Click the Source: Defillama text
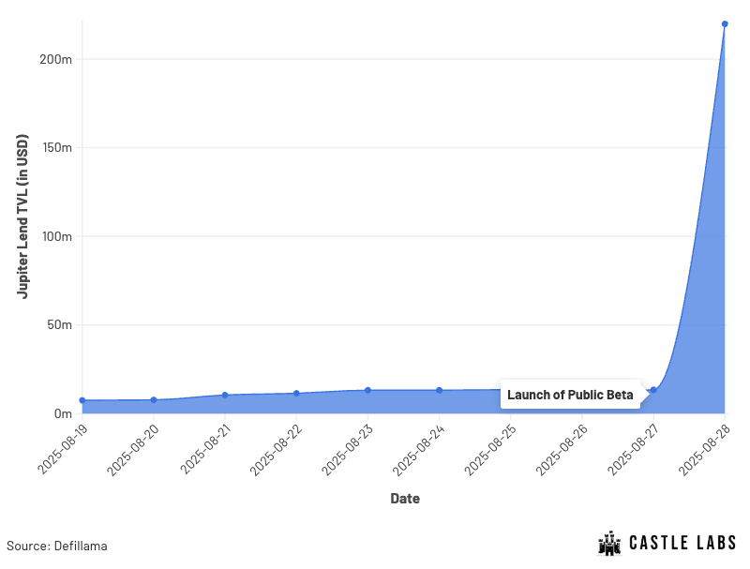This screenshot has width=750, height=569. pos(57,547)
